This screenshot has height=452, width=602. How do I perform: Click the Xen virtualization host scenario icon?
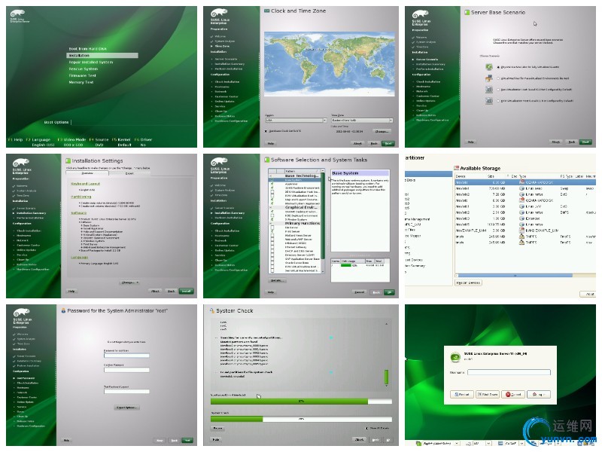[x=488, y=89]
